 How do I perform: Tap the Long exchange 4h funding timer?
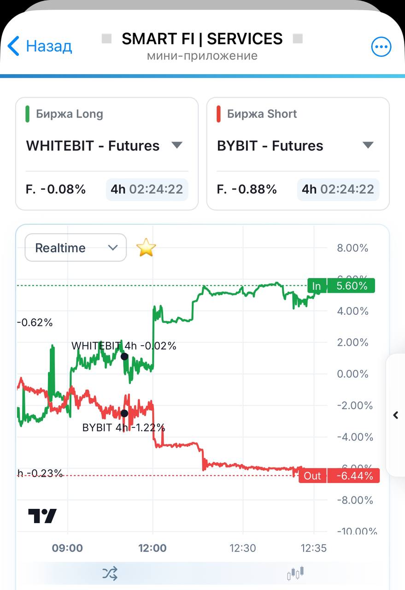pyautogui.click(x=147, y=189)
